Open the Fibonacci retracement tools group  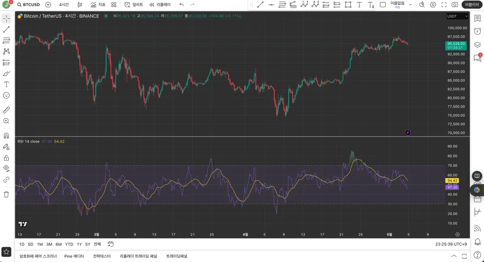6,40
